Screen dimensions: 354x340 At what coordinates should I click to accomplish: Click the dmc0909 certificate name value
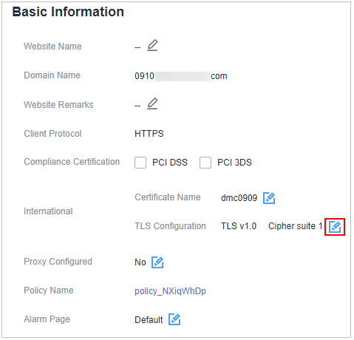pos(239,198)
